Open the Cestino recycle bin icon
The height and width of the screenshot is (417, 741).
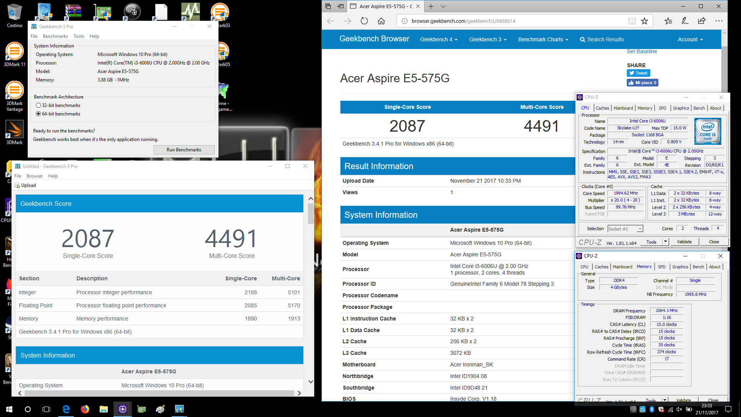point(14,15)
